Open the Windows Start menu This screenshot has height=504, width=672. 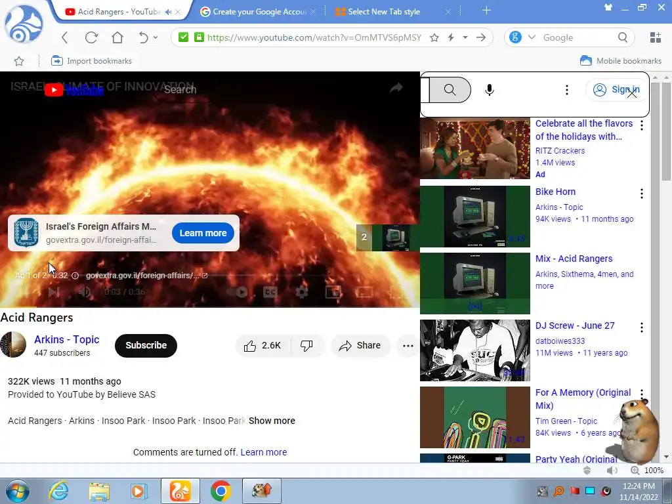point(18,491)
